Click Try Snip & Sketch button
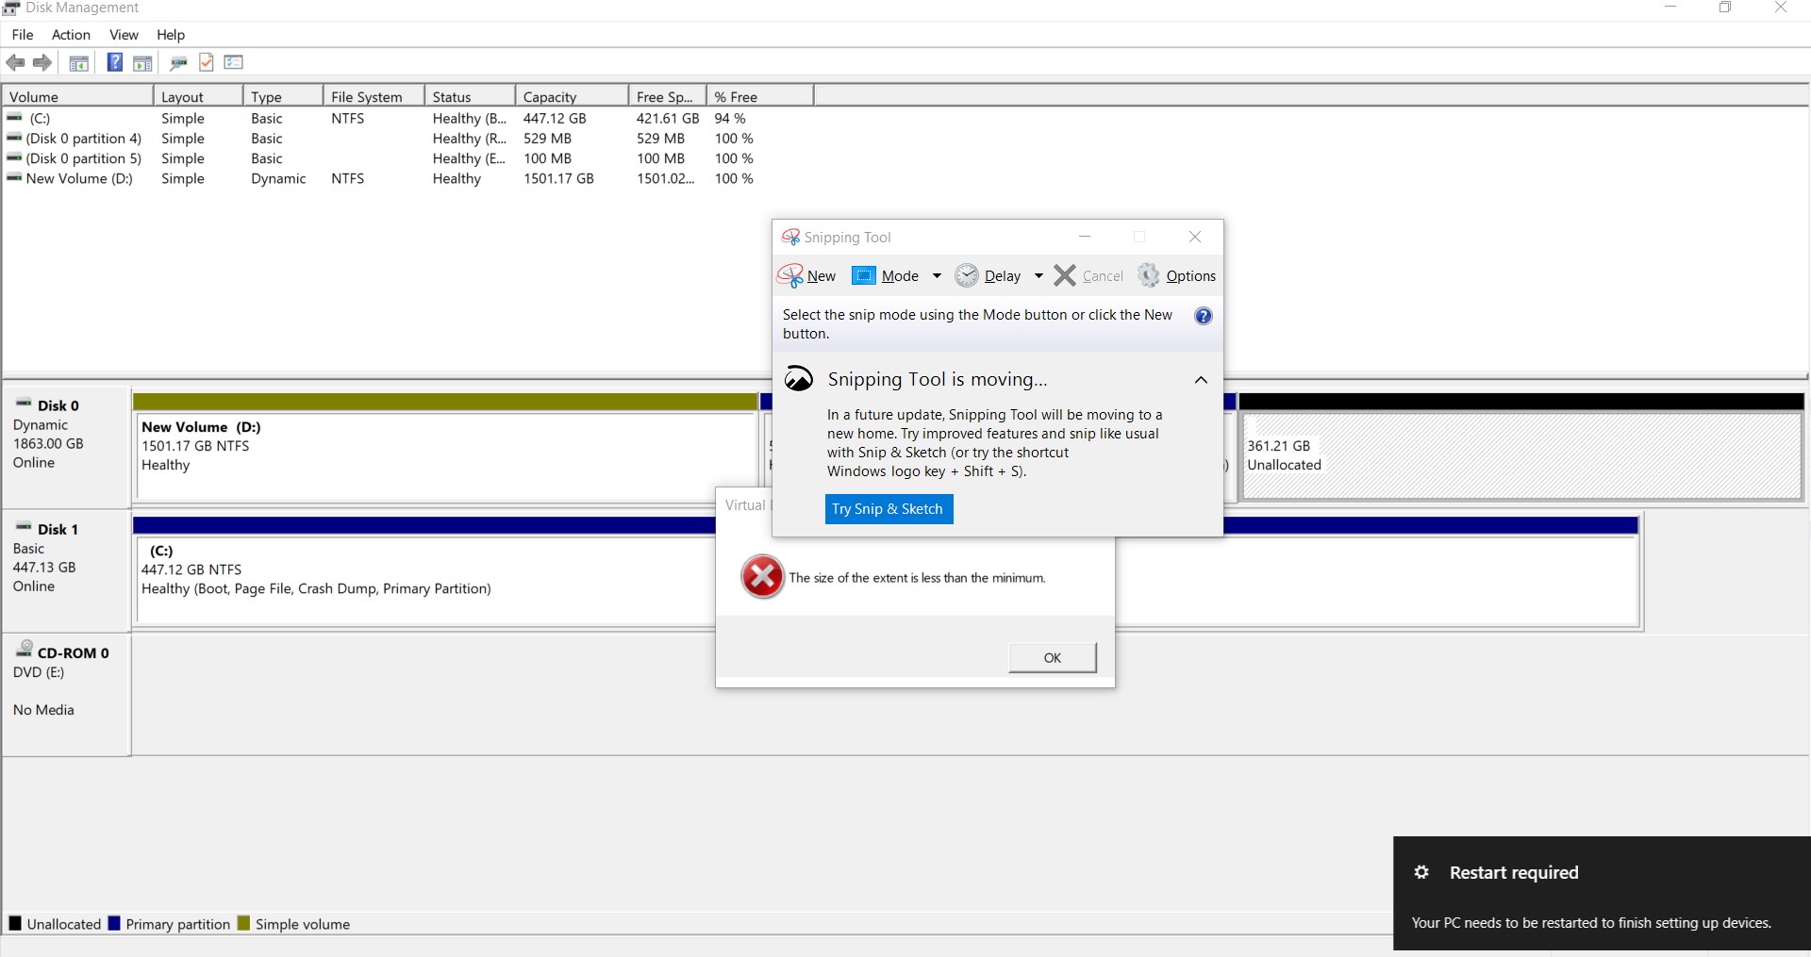 [889, 509]
